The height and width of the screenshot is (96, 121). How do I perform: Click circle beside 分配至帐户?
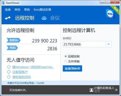pyautogui.click(x=9, y=72)
